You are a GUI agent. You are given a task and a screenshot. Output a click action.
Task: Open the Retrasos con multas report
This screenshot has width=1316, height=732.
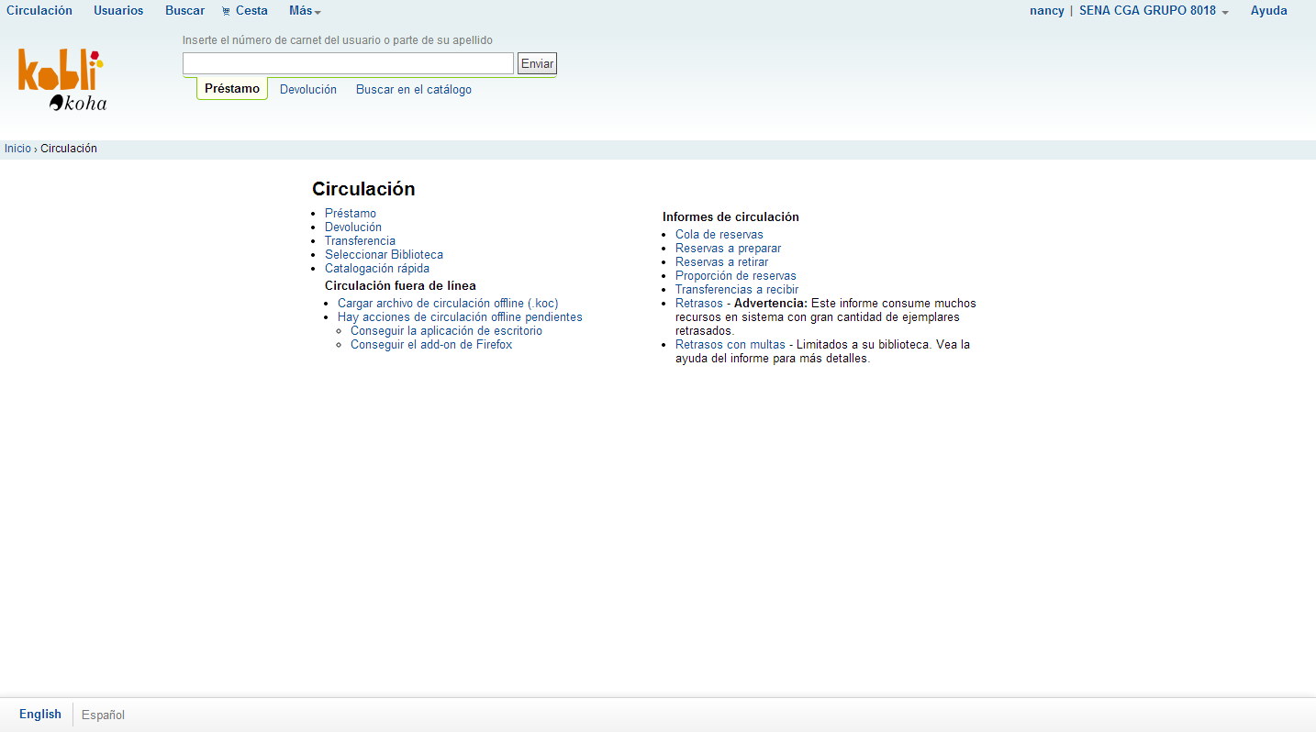(x=730, y=345)
